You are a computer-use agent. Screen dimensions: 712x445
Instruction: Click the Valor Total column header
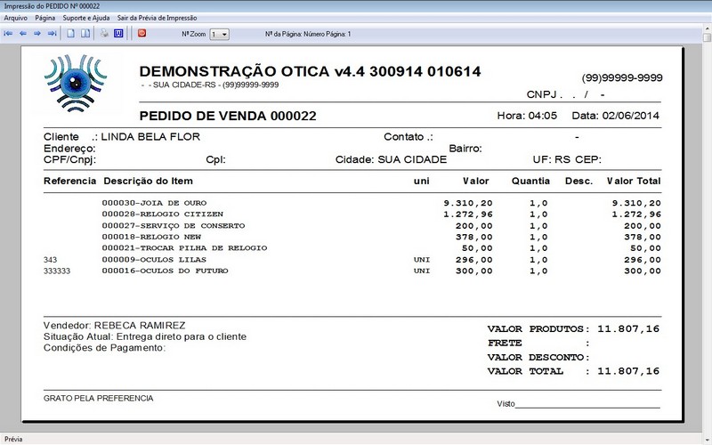pyautogui.click(x=634, y=181)
